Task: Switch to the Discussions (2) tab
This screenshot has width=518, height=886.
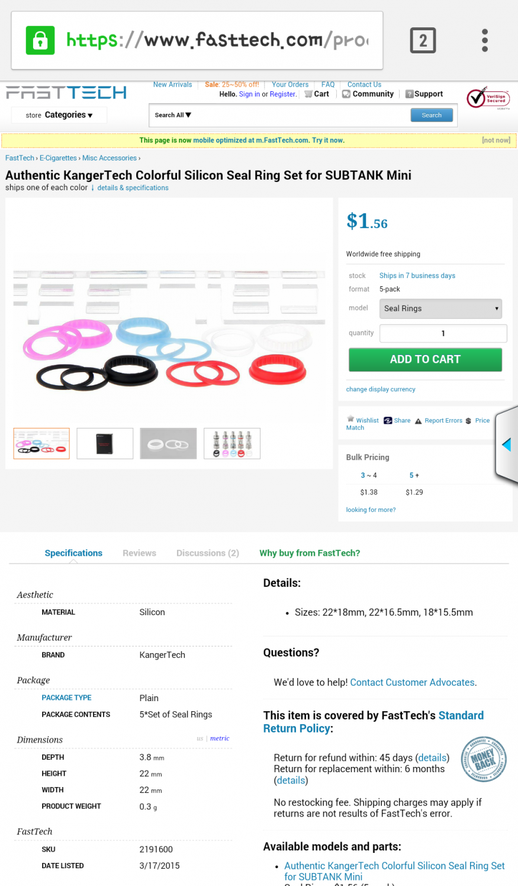Action: pos(208,553)
